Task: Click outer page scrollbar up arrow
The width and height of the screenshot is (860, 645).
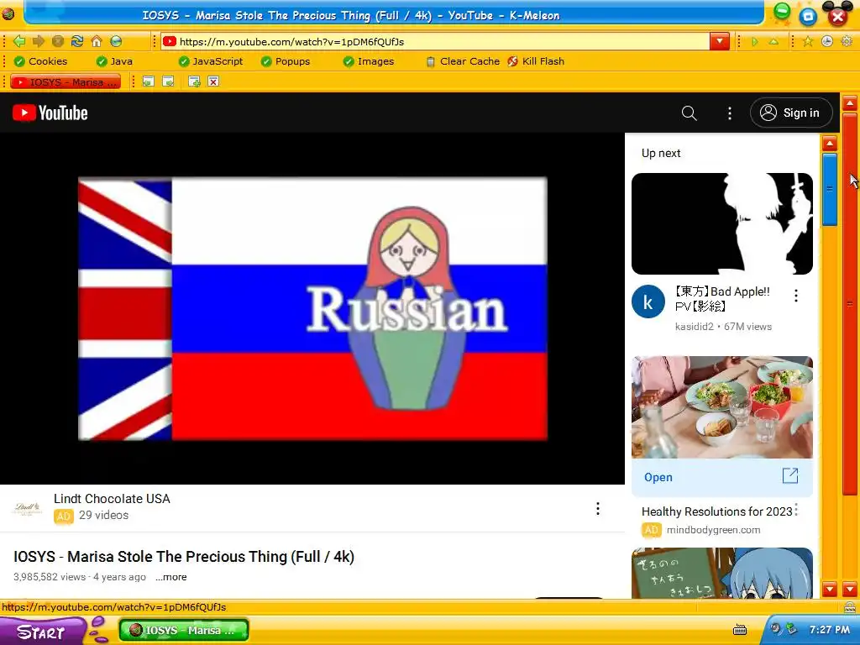Action: tap(850, 102)
